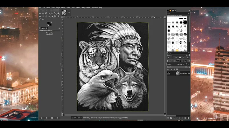Viewport: 229px width, 128px height.
Task: Click the open image tab thumbnail
Action: pyautogui.click(x=64, y=12)
